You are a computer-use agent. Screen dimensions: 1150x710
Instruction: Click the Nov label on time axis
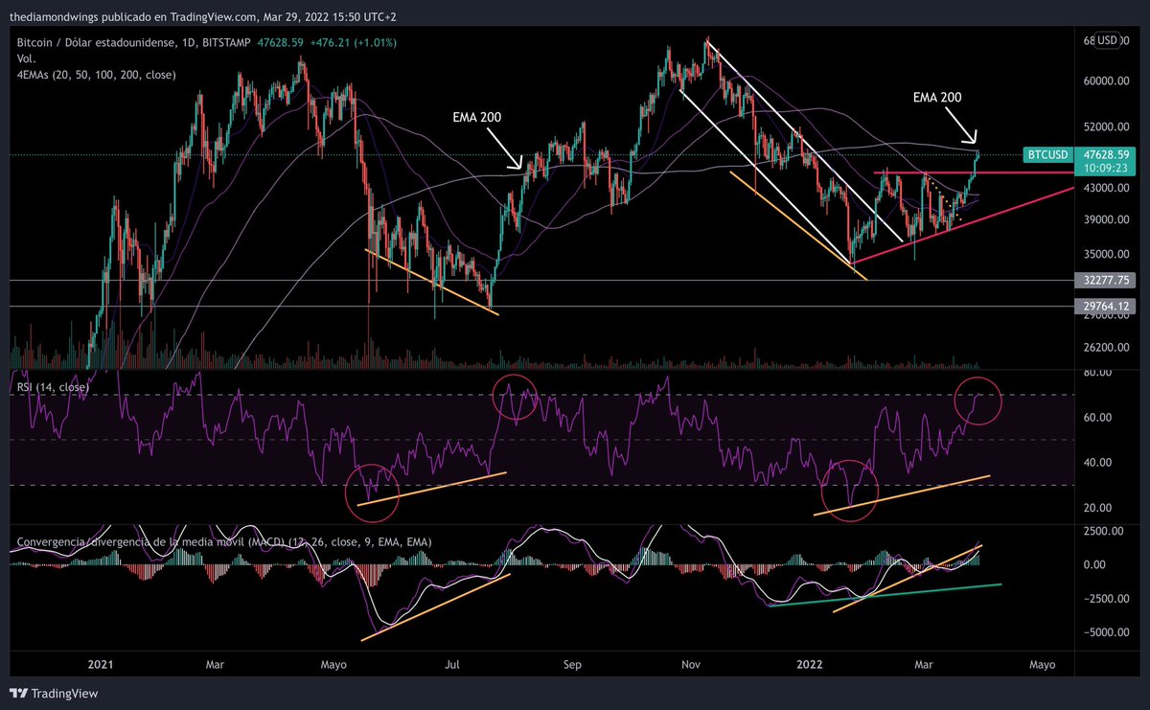coord(690,663)
